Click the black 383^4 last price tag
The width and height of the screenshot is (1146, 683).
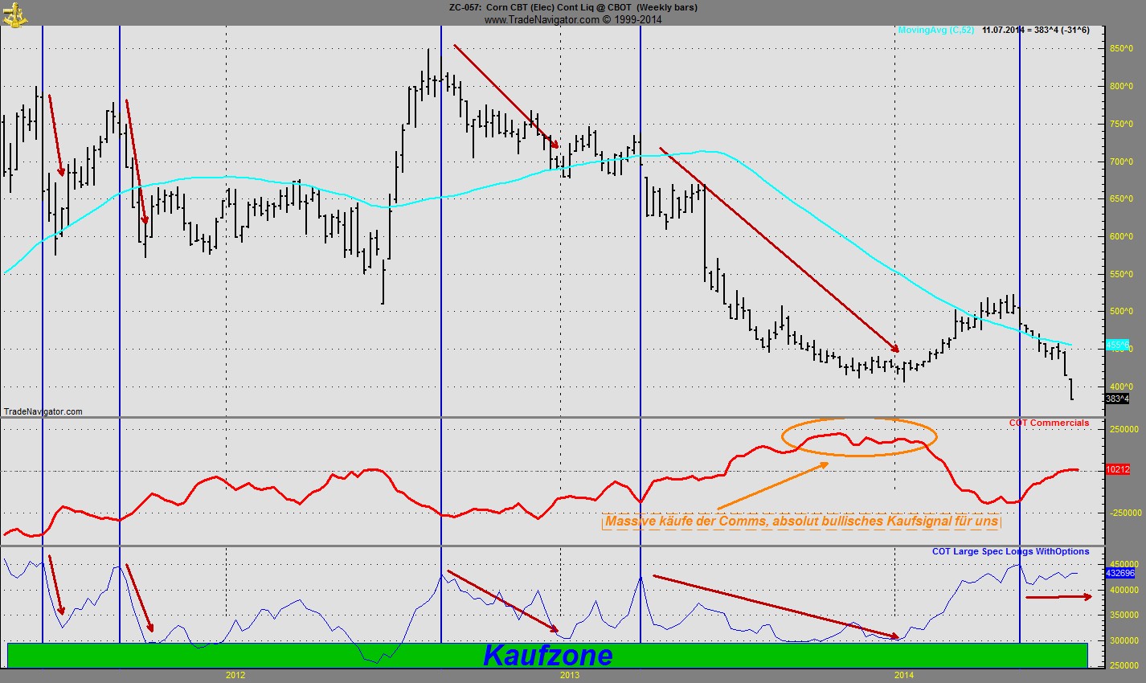pyautogui.click(x=1117, y=399)
